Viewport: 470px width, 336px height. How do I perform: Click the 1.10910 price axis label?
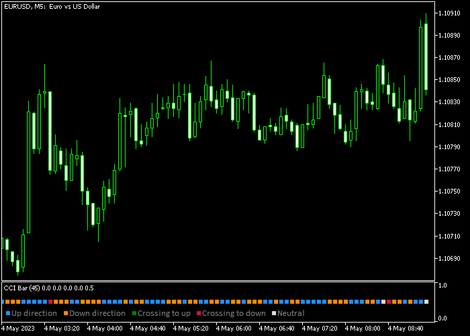pyautogui.click(x=449, y=13)
